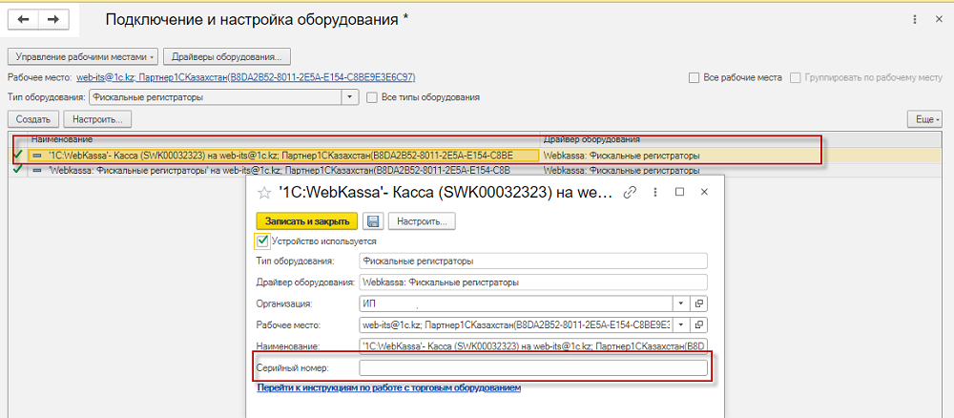Enable the Все типы оборудования checkbox
The width and height of the screenshot is (954, 418).
(x=371, y=96)
